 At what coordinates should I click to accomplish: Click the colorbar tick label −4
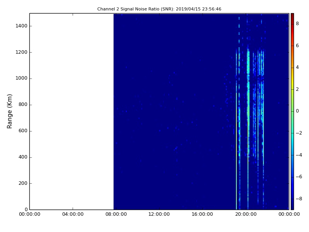[x=299, y=155]
